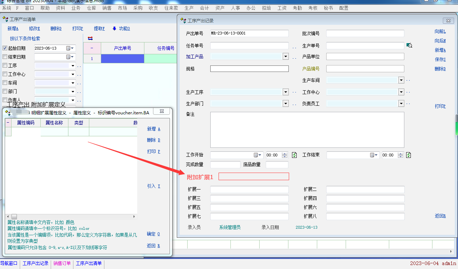Expand the 负责员工 combo box
This screenshot has height=269, width=458.
(x=401, y=104)
